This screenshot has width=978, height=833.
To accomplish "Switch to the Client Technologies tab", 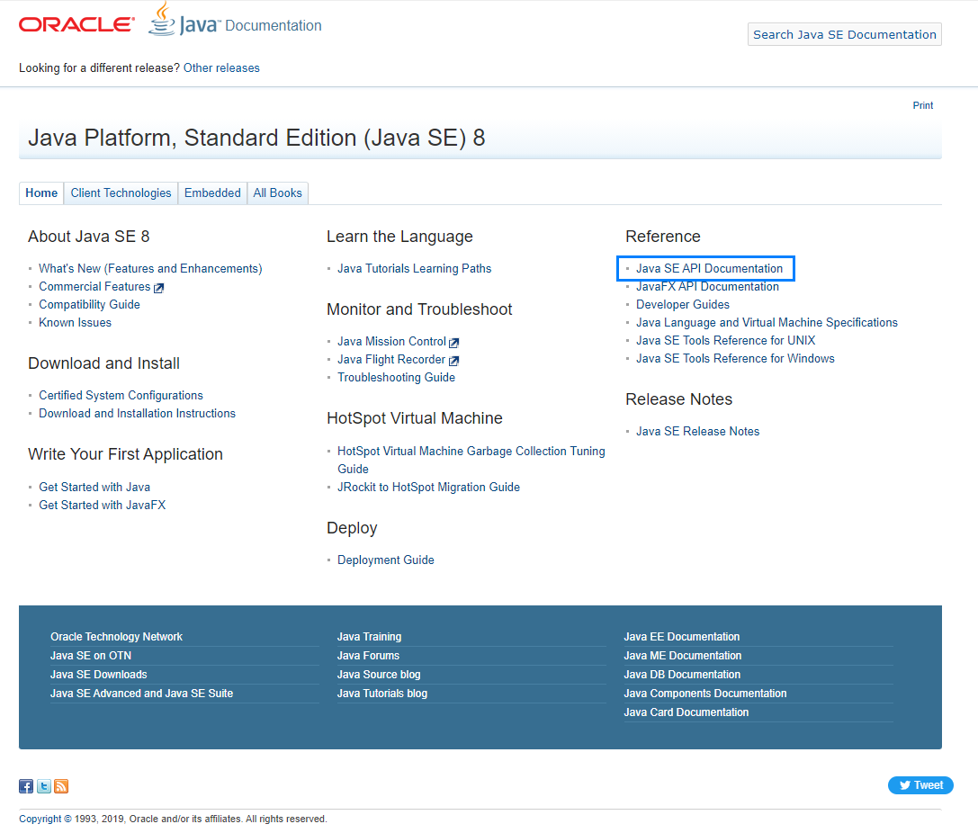I will click(x=121, y=193).
